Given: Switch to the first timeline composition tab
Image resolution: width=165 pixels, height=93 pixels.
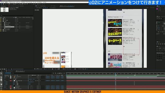Looking at the screenshot, I should pyautogui.click(x=10, y=71).
